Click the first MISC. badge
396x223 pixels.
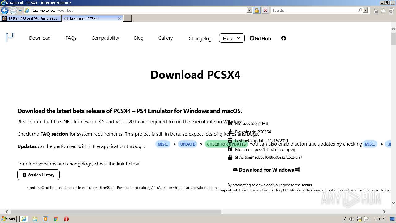coord(163,144)
